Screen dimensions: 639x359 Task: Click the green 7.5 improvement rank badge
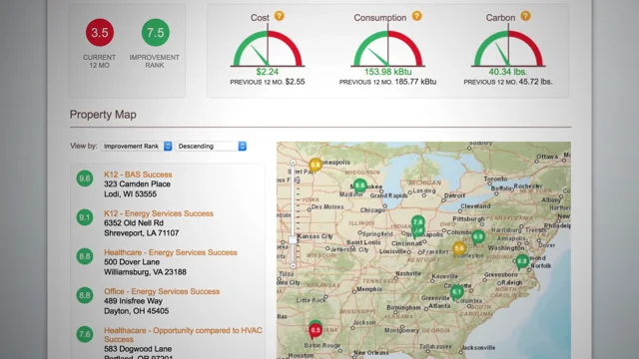point(156,33)
